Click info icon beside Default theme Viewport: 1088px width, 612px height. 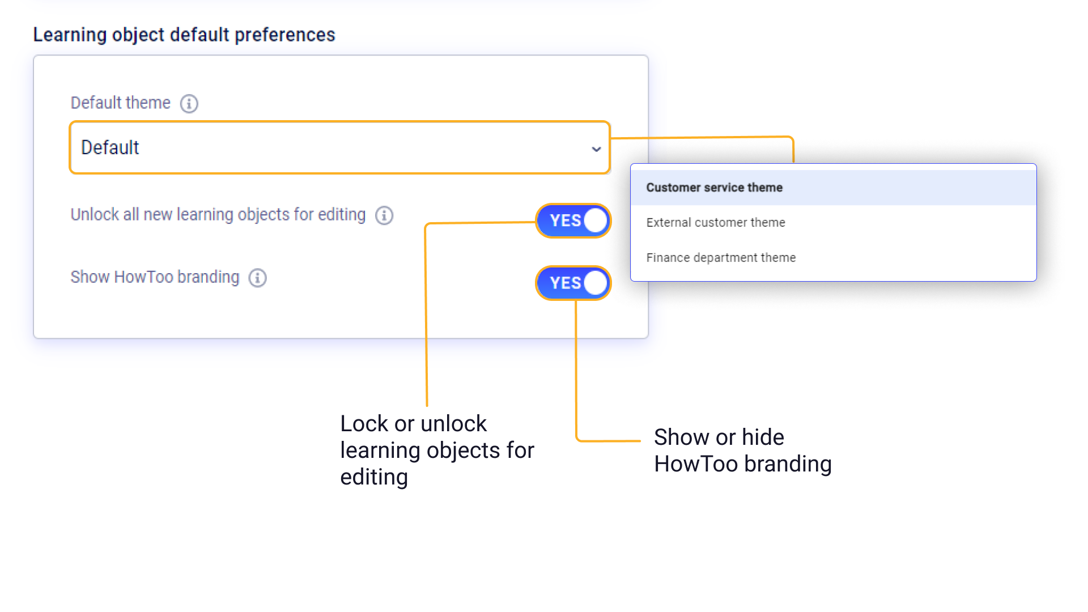(x=189, y=104)
